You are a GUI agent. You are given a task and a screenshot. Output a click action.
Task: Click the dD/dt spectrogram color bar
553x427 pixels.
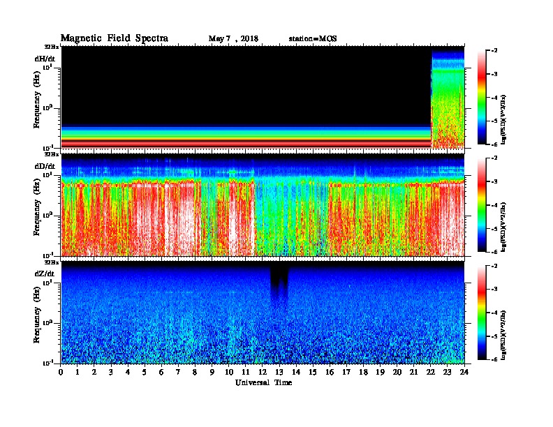[x=482, y=205]
